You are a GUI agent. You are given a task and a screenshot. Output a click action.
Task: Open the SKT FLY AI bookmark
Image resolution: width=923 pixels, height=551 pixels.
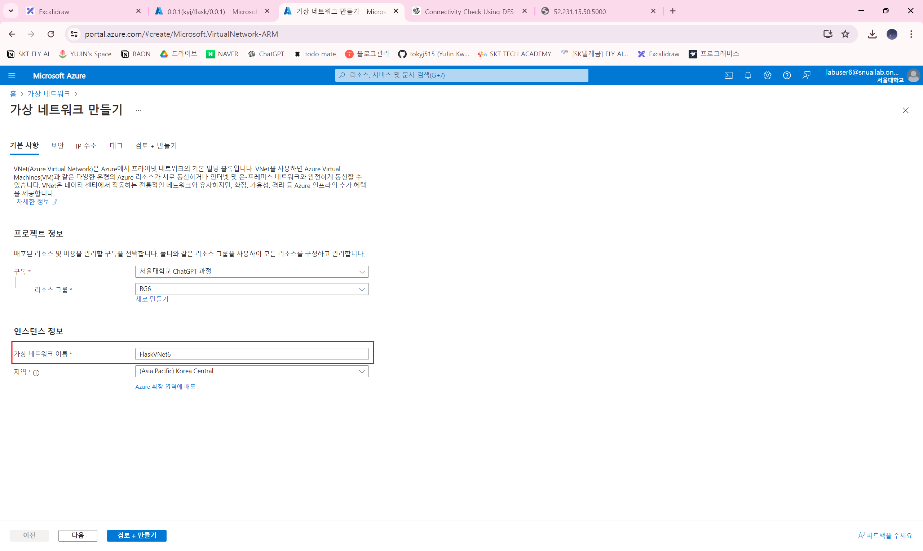tap(28, 54)
